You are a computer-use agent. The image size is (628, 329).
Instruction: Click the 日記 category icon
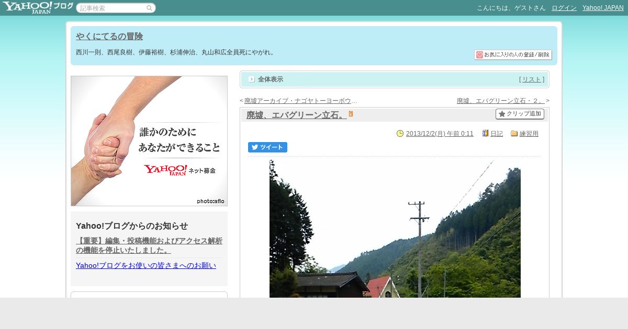coord(486,134)
